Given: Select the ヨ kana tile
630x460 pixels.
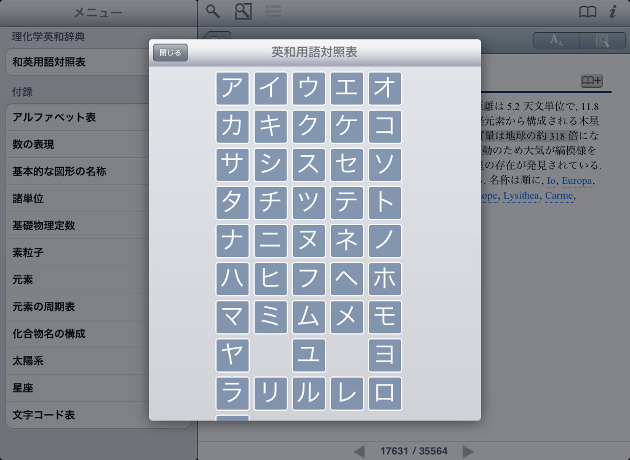Looking at the screenshot, I should coord(385,355).
